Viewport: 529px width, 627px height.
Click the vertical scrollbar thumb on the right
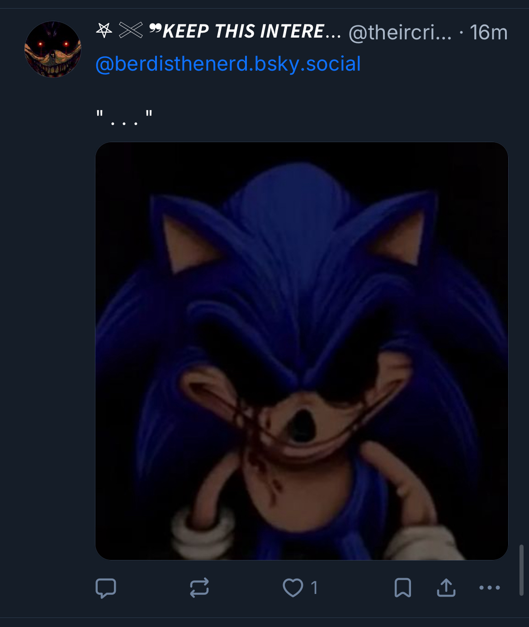click(x=521, y=570)
